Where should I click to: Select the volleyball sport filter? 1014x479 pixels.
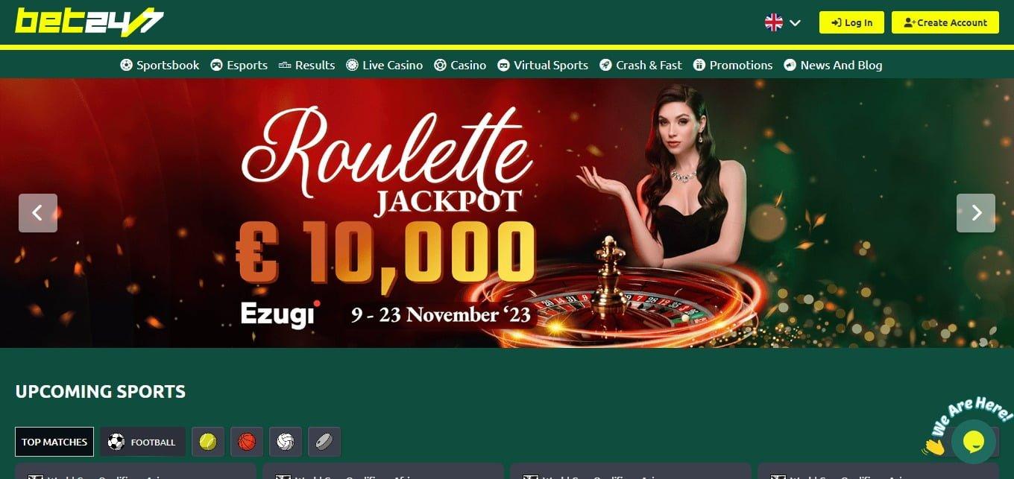click(286, 442)
